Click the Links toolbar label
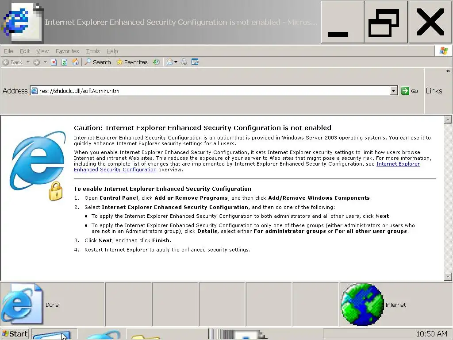This screenshot has width=453, height=340. click(434, 91)
